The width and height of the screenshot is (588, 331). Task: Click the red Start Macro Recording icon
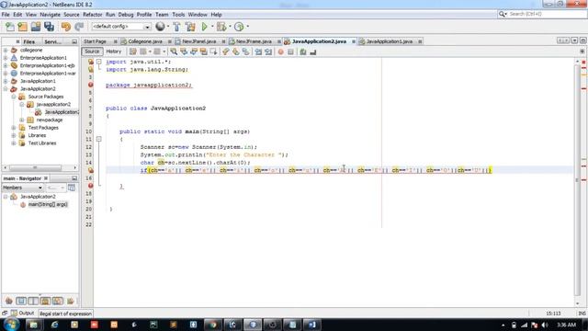280,51
